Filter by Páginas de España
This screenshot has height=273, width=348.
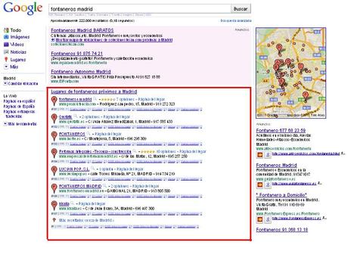coord(19,107)
